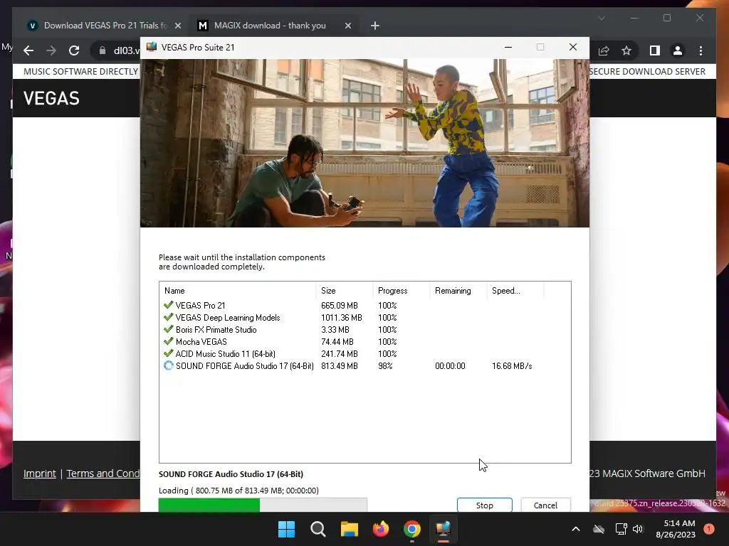Click the VEGAS Pro Suite 21 title bar icon

coord(152,47)
